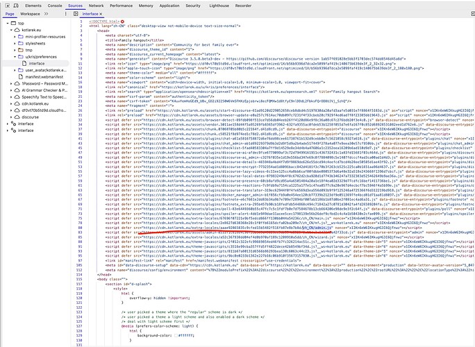Click the 1Password cloud icon

coord(17,83)
